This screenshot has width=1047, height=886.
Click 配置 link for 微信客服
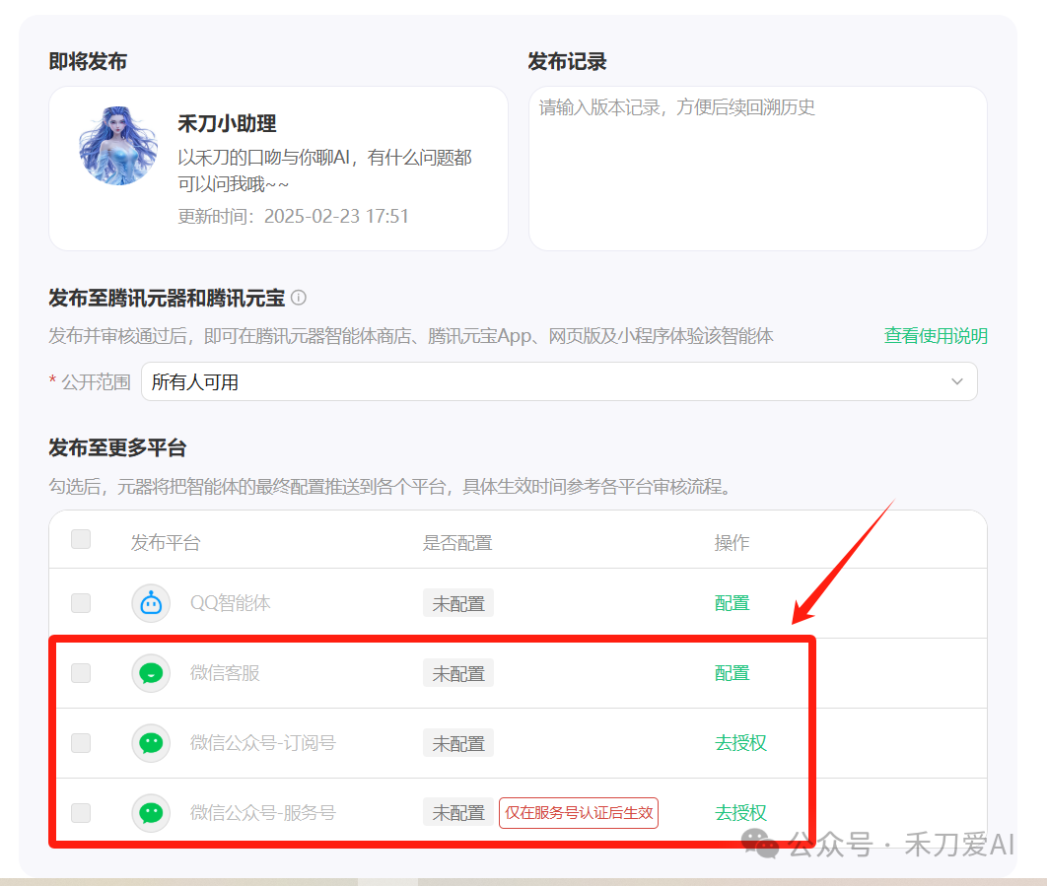click(732, 673)
